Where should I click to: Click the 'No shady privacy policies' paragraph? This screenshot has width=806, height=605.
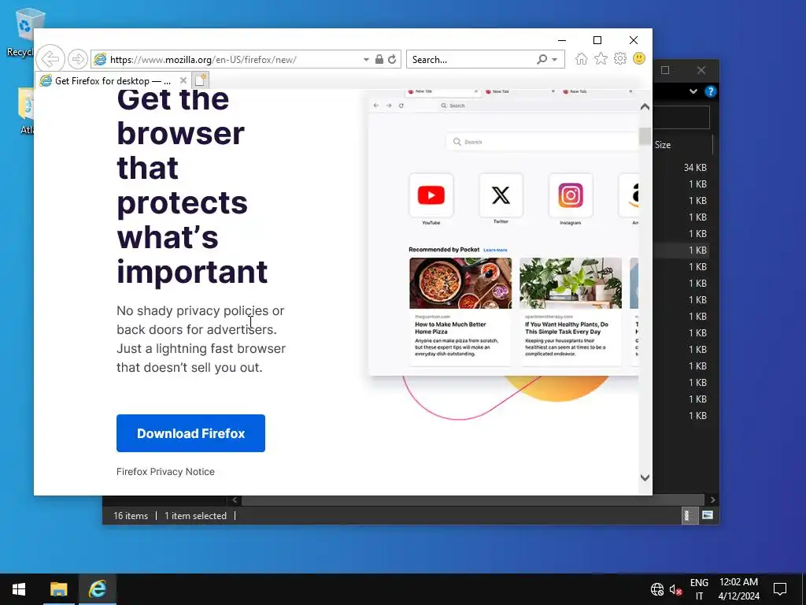[201, 339]
